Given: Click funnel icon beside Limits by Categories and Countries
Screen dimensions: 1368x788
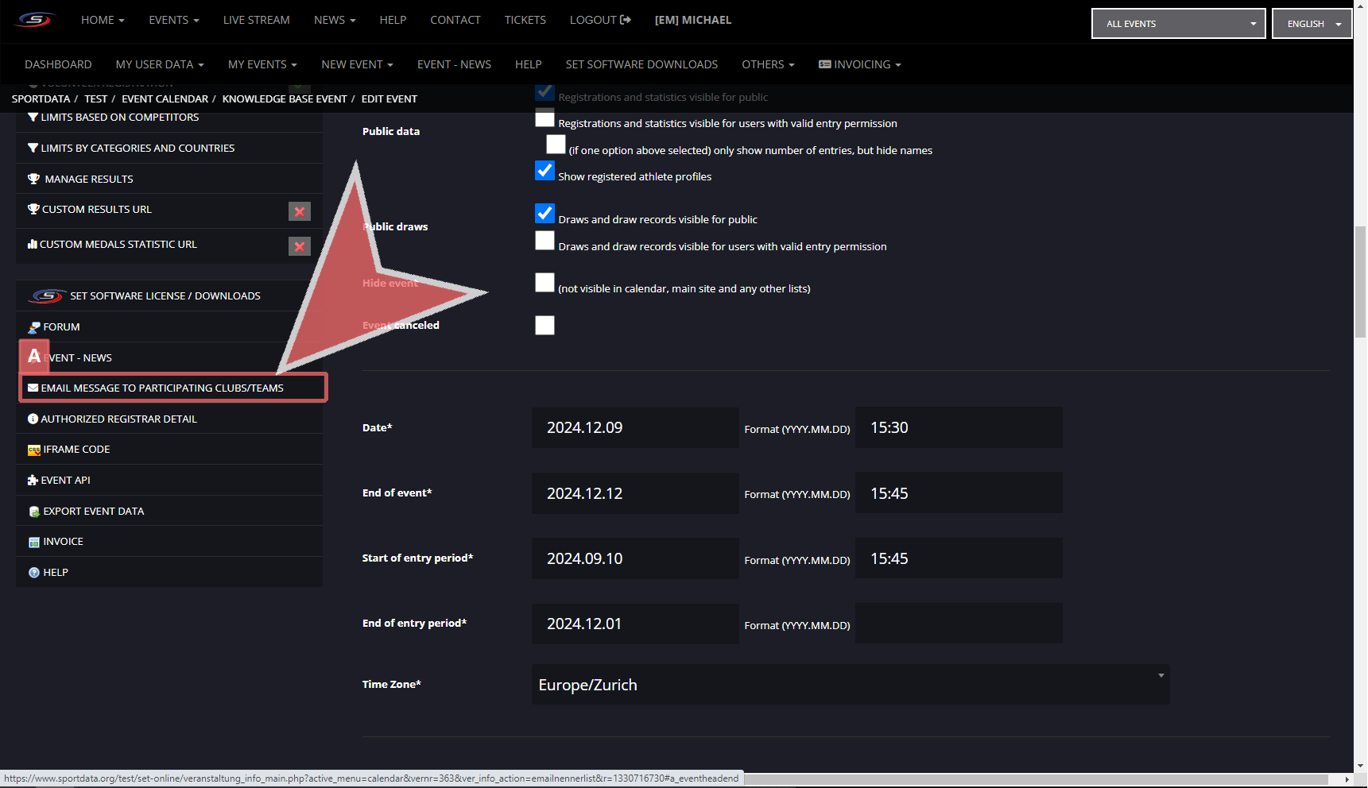Looking at the screenshot, I should click(x=33, y=148).
